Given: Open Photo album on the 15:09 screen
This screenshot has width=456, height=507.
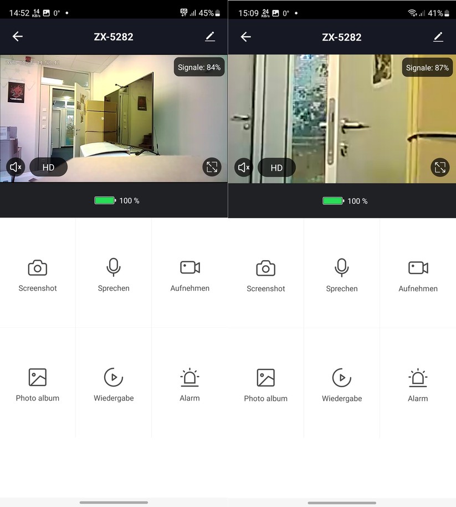Looking at the screenshot, I should tap(266, 384).
